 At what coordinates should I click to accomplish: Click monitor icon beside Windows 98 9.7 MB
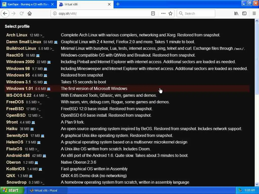pyautogui.click(x=46, y=69)
